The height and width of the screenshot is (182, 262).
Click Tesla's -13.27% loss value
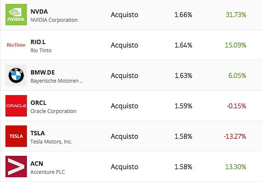(235, 137)
